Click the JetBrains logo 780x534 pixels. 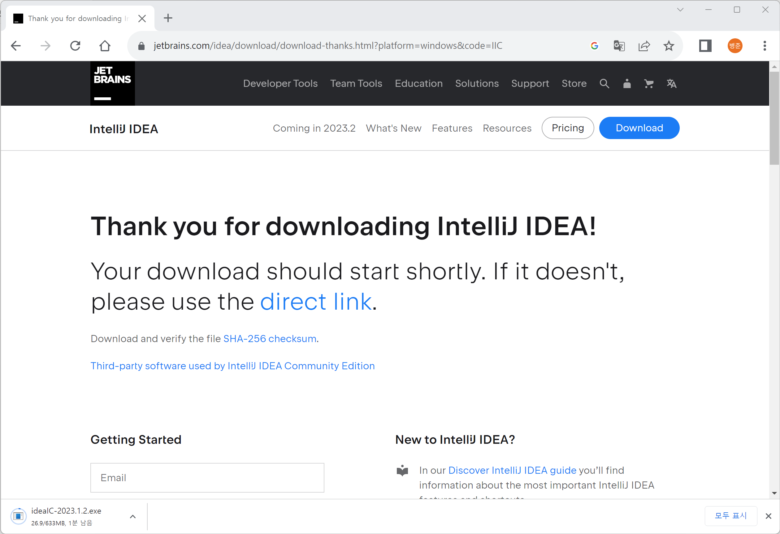click(x=112, y=83)
